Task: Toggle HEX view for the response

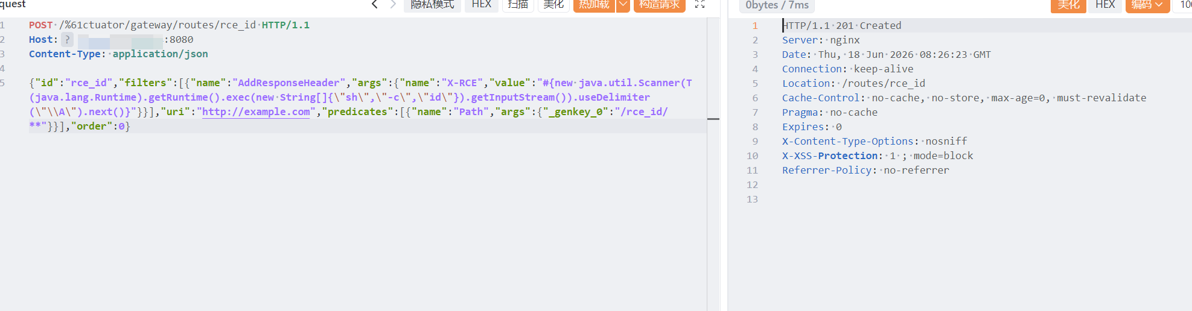Action: [1105, 5]
